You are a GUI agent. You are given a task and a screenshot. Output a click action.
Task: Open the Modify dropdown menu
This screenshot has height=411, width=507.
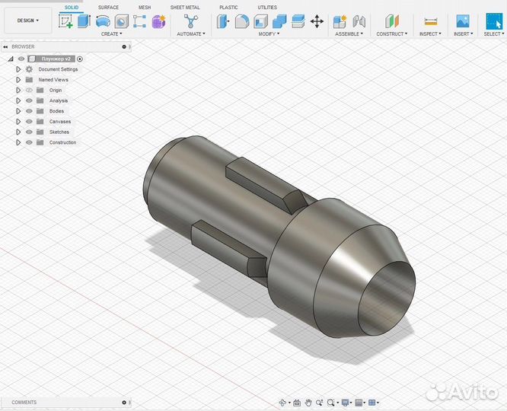tap(268, 33)
